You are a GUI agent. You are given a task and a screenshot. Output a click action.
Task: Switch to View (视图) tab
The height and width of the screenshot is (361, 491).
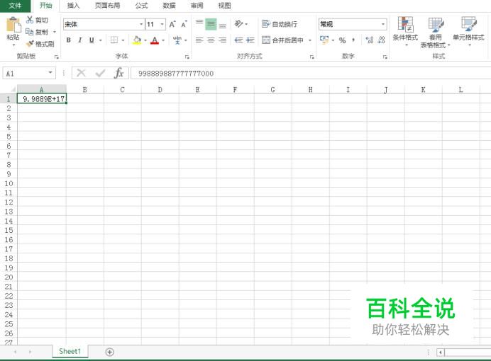click(x=224, y=6)
